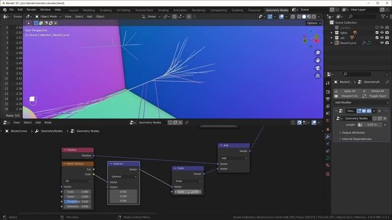Open the Output properties tab
This screenshot has width=392, height=220.
coord(328,99)
